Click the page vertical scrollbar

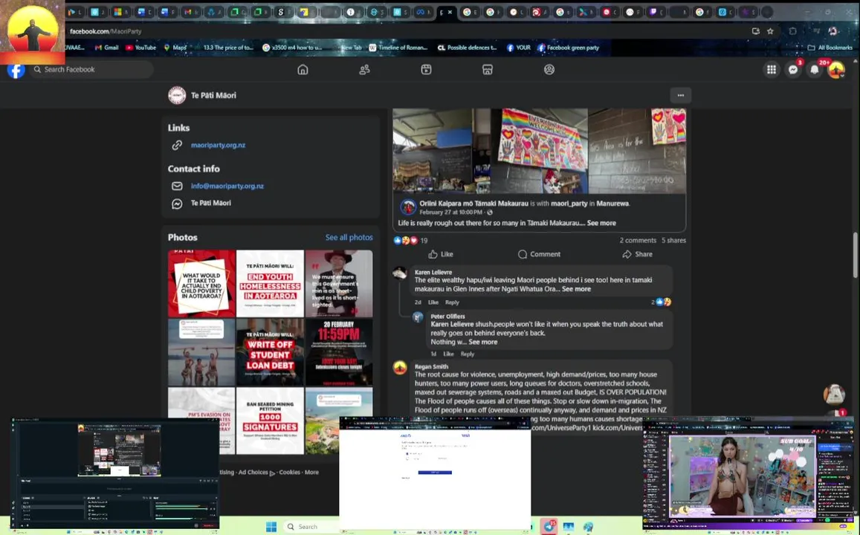(855, 255)
